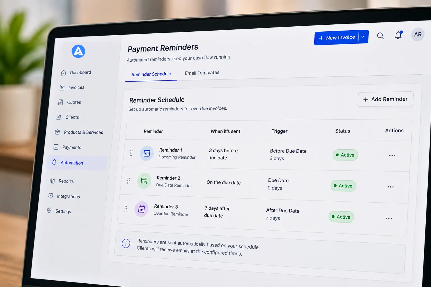Open Invoices from the sidebar
The height and width of the screenshot is (287, 431).
pos(76,87)
